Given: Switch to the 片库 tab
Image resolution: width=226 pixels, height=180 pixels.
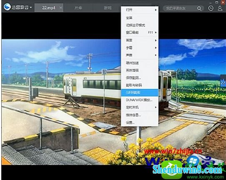Looking at the screenshot, I should pos(78,8).
